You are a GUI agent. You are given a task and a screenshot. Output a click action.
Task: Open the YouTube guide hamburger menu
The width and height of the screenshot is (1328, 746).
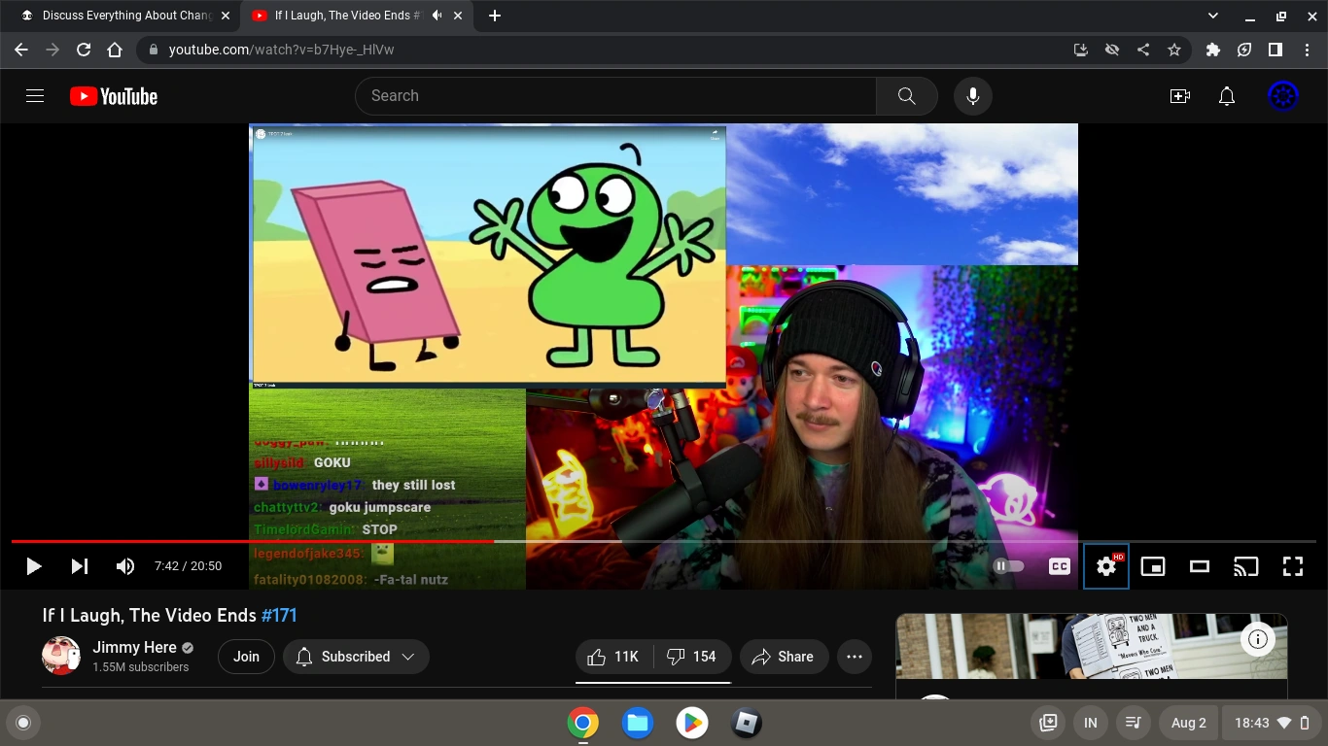pyautogui.click(x=35, y=96)
